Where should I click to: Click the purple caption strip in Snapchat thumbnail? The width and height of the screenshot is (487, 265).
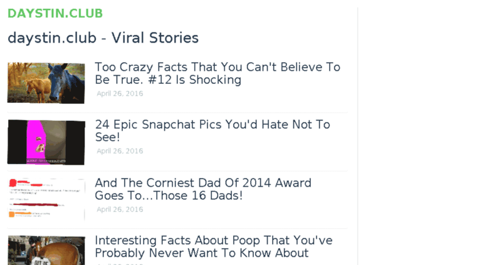(x=46, y=161)
